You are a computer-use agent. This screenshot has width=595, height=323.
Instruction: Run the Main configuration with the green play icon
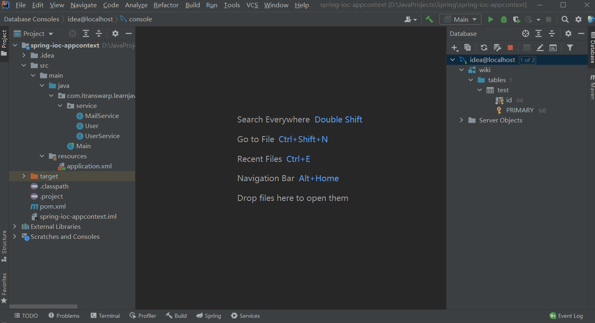pos(491,19)
